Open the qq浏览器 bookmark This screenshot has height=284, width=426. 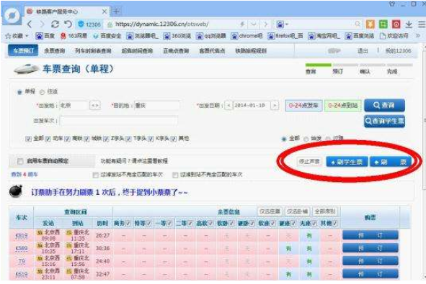[x=211, y=36]
